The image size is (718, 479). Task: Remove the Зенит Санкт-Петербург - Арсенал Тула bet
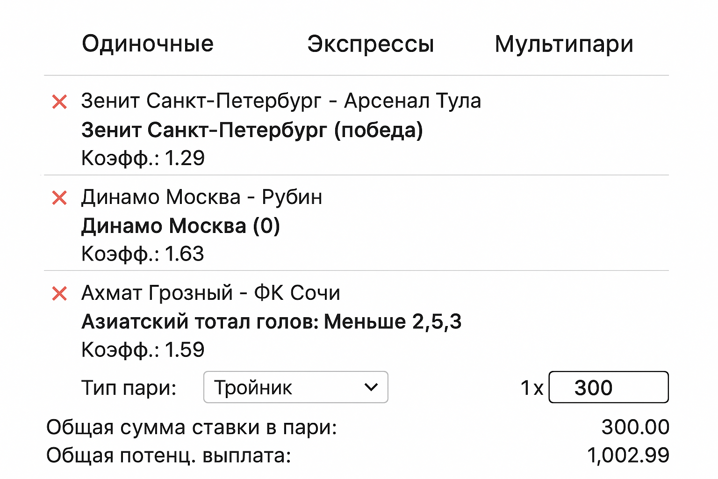59,101
